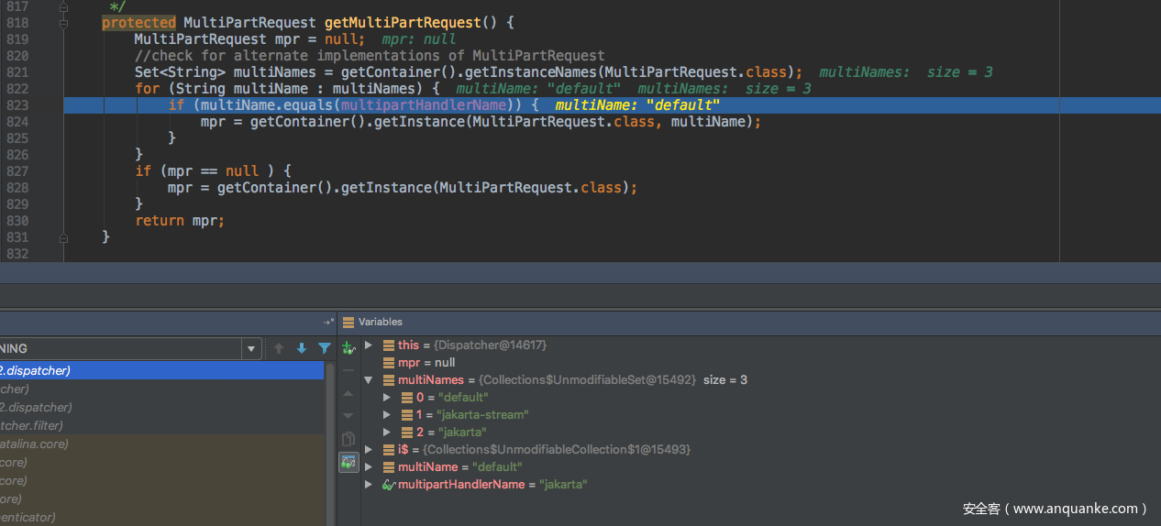Expand the 'this' Dispatcher variable
Viewport: 1161px width, 526px height.
369,345
